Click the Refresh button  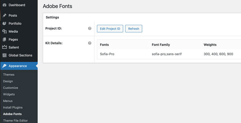(134, 29)
